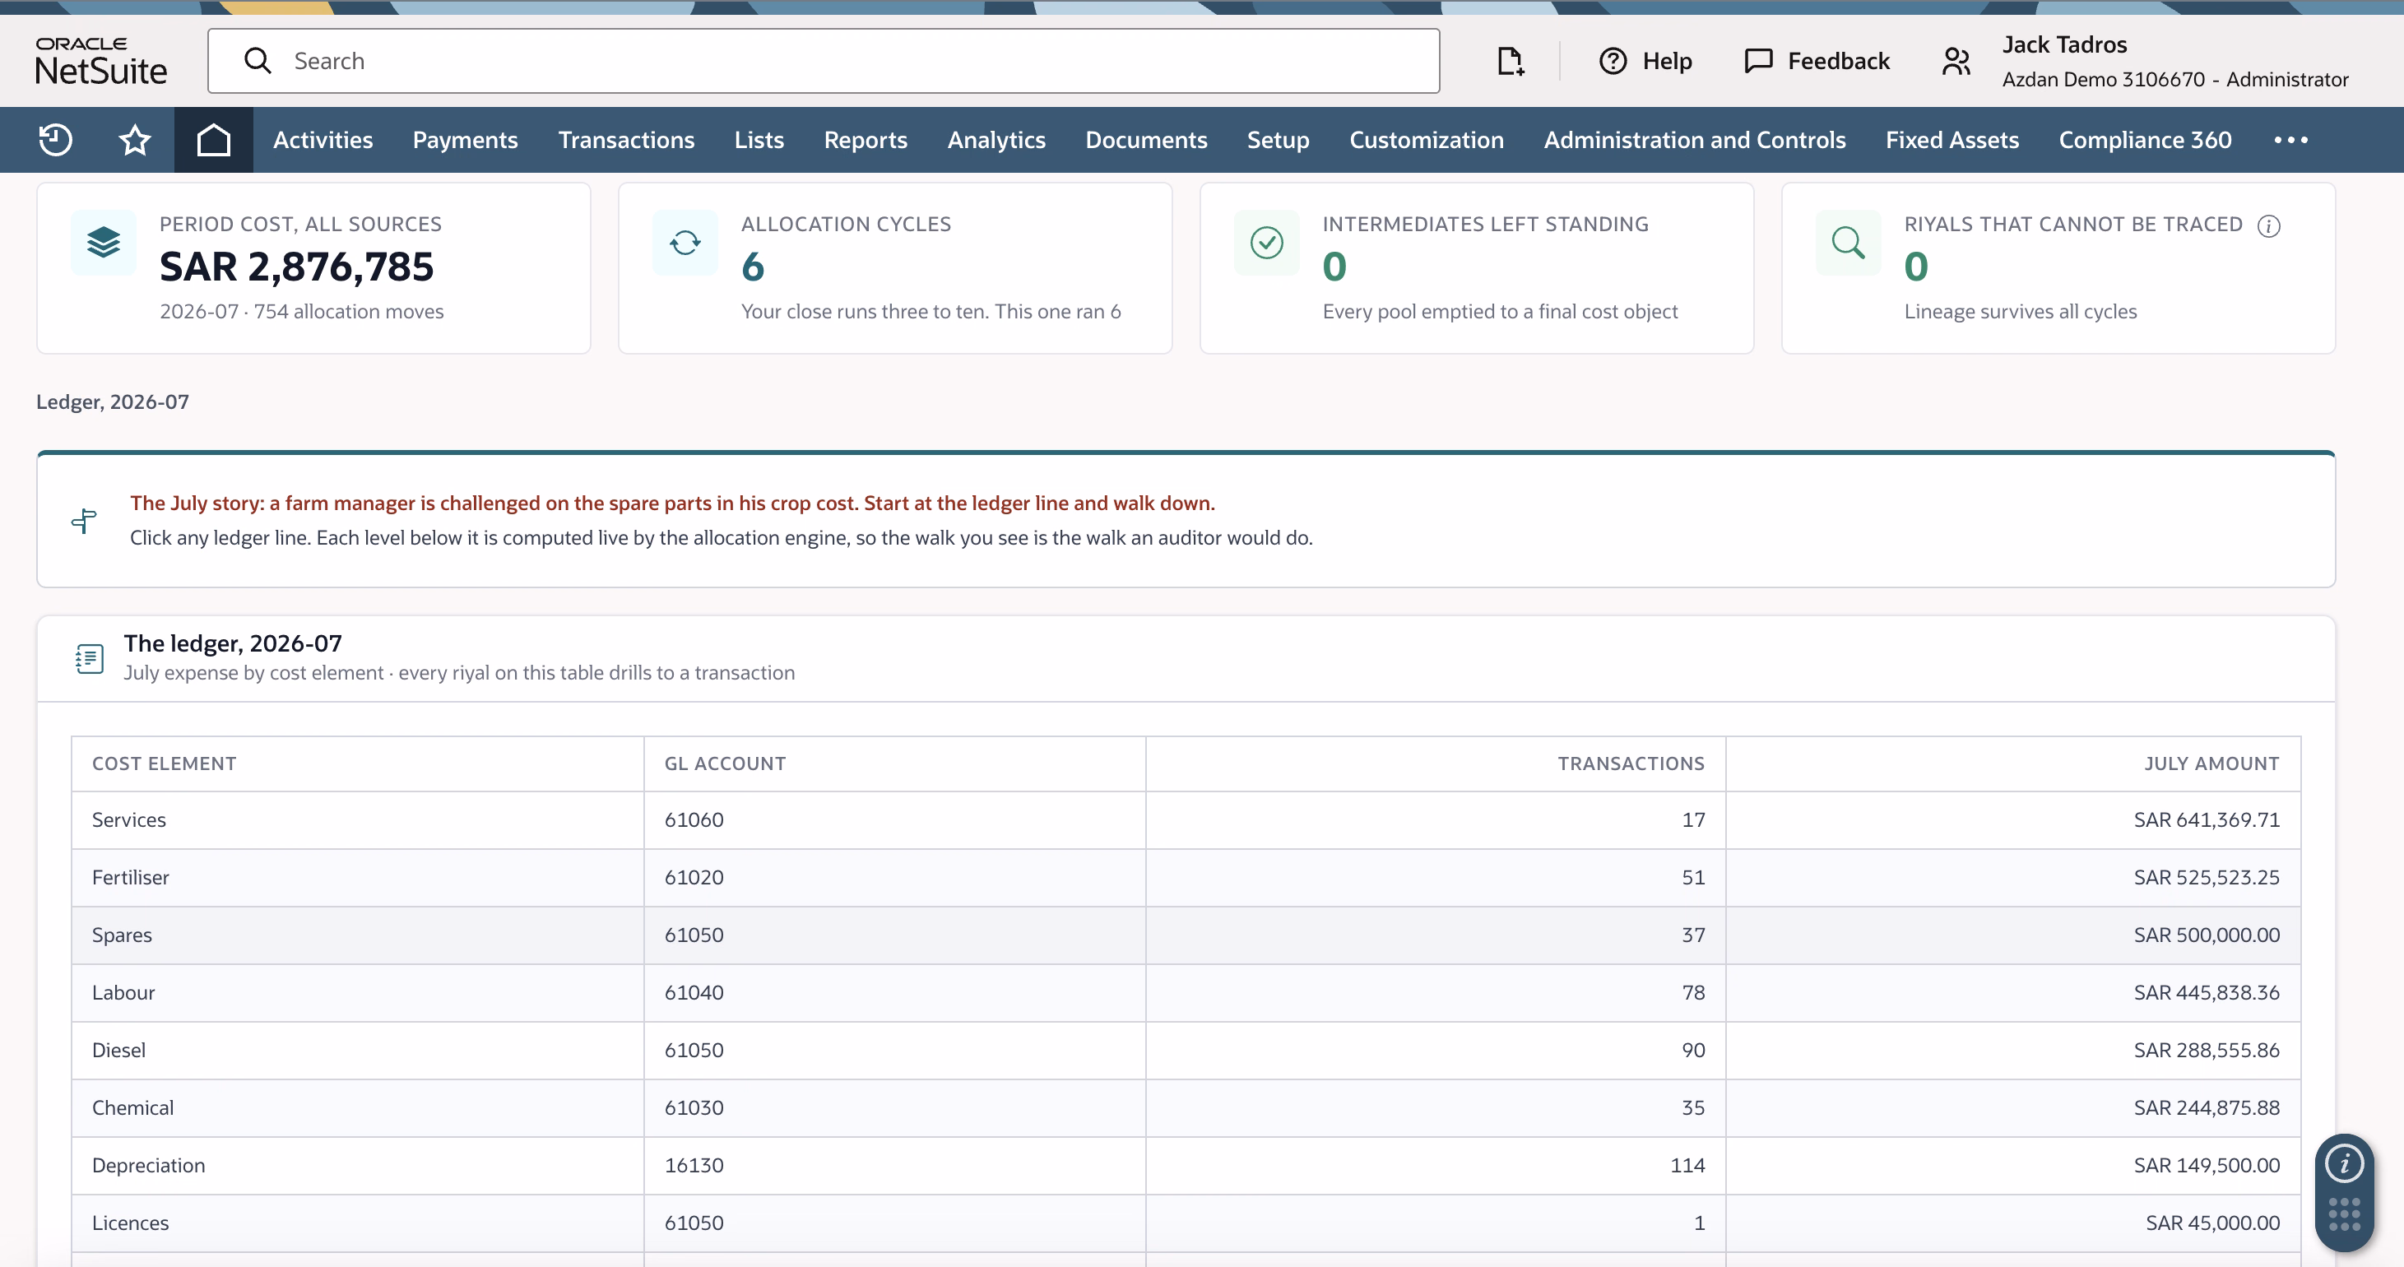Click the signpost icon beside the July story
The height and width of the screenshot is (1267, 2404).
coord(84,521)
